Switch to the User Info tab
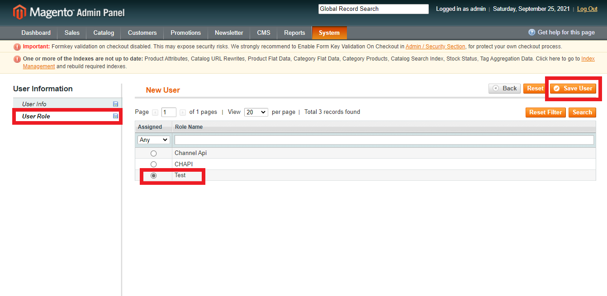The image size is (607, 296). point(34,104)
